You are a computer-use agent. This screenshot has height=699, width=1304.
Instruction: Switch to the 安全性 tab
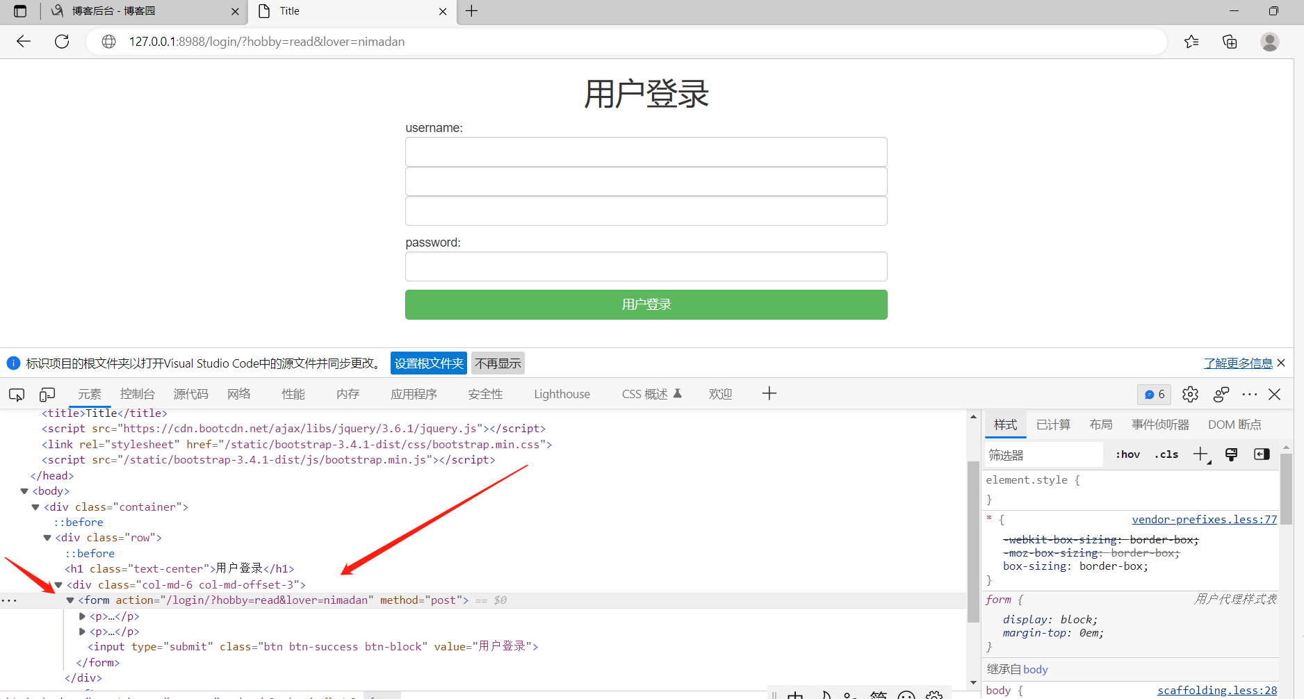pos(485,394)
